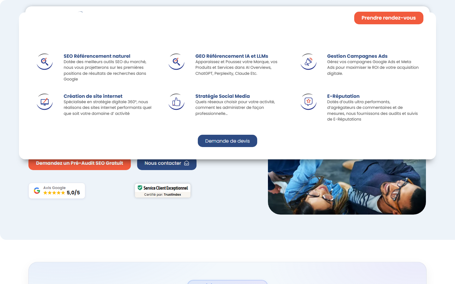This screenshot has width=455, height=284.
Task: Click the Prendre rendez-vous button
Action: (x=389, y=18)
